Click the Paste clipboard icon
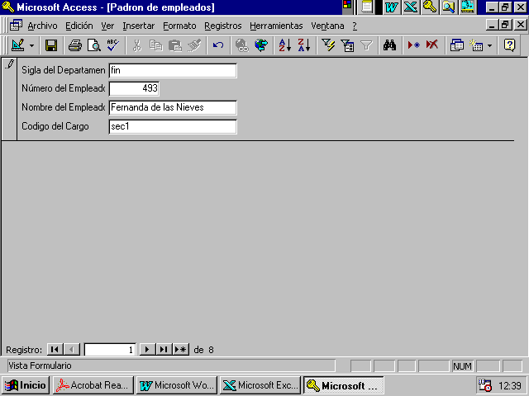This screenshot has width=529, height=396. coord(174,45)
